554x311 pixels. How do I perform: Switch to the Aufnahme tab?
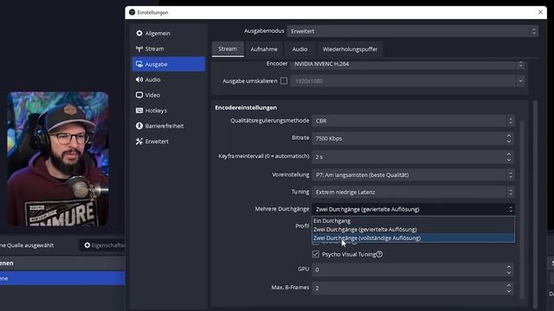pos(264,49)
